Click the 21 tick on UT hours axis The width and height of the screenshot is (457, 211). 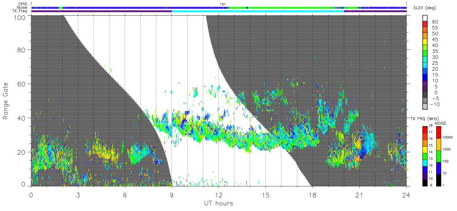tap(359, 195)
